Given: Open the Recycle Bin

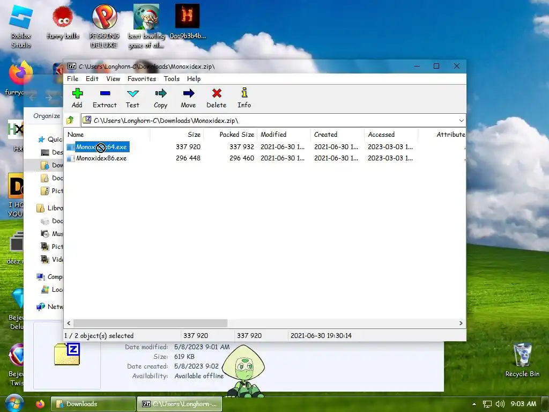Looking at the screenshot, I should click(522, 360).
